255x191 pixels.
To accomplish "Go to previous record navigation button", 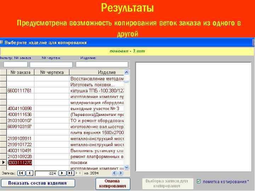I will 30,173.
